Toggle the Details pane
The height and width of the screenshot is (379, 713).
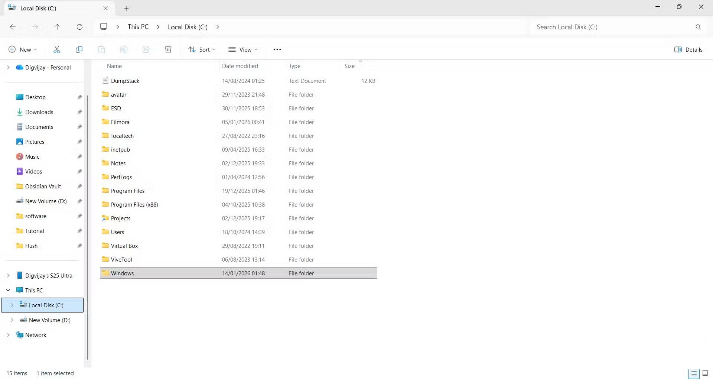pos(688,49)
